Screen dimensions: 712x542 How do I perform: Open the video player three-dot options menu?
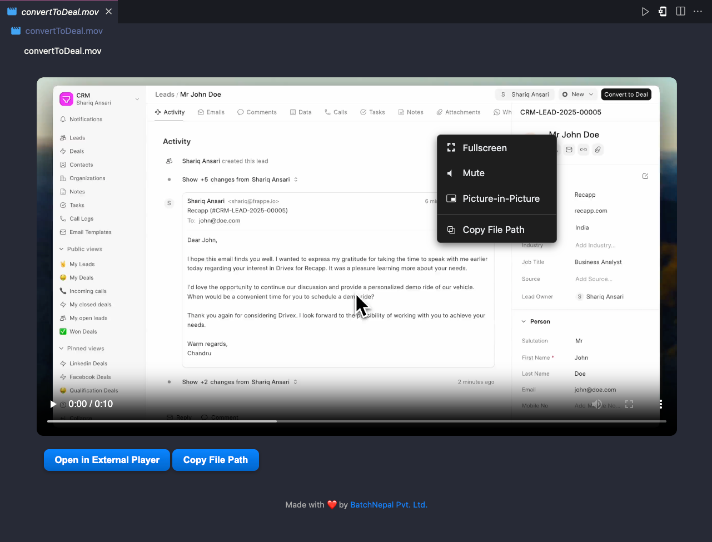[660, 404]
